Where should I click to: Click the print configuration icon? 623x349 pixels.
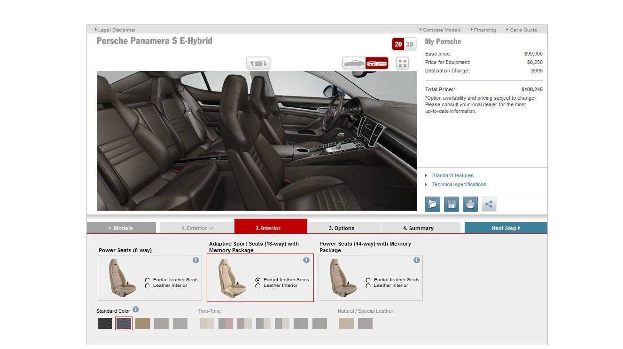click(470, 204)
